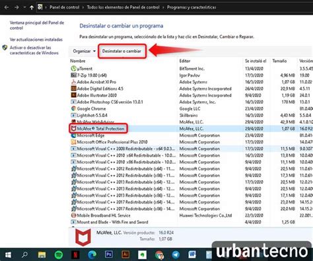
Task: Click Desinstalar o cambiar button
Action: (x=122, y=51)
